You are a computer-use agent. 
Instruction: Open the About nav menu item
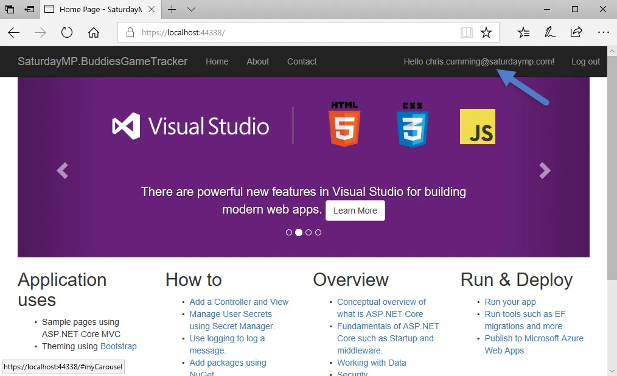[258, 61]
